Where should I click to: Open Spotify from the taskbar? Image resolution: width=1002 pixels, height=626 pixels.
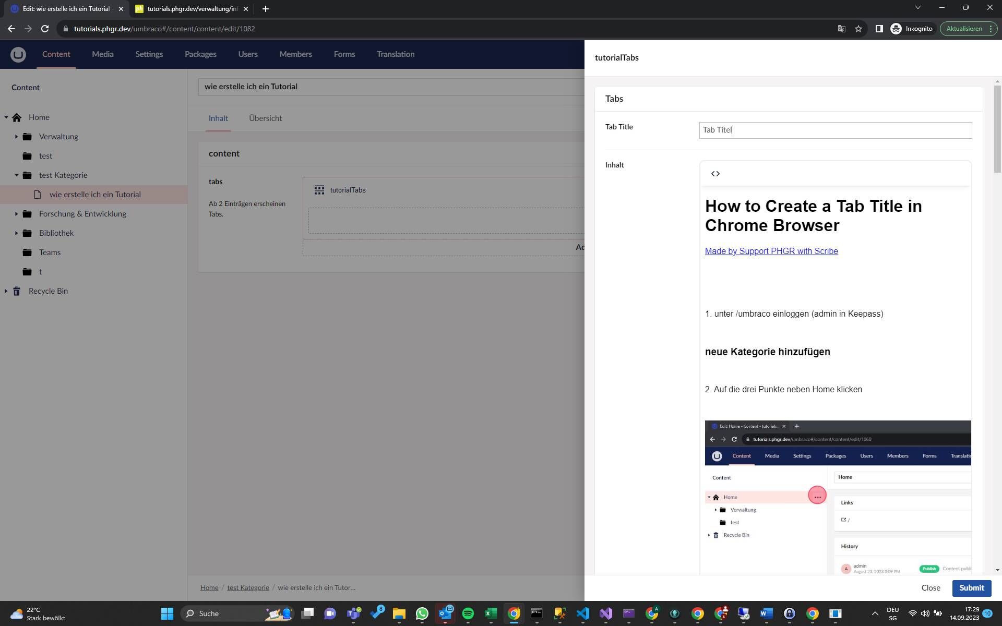(468, 613)
